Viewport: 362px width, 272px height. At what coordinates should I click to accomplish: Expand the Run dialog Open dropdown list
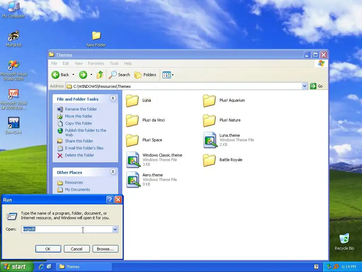pos(115,229)
